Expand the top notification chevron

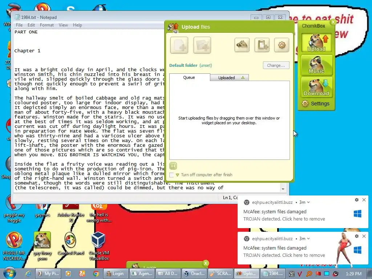click(308, 202)
